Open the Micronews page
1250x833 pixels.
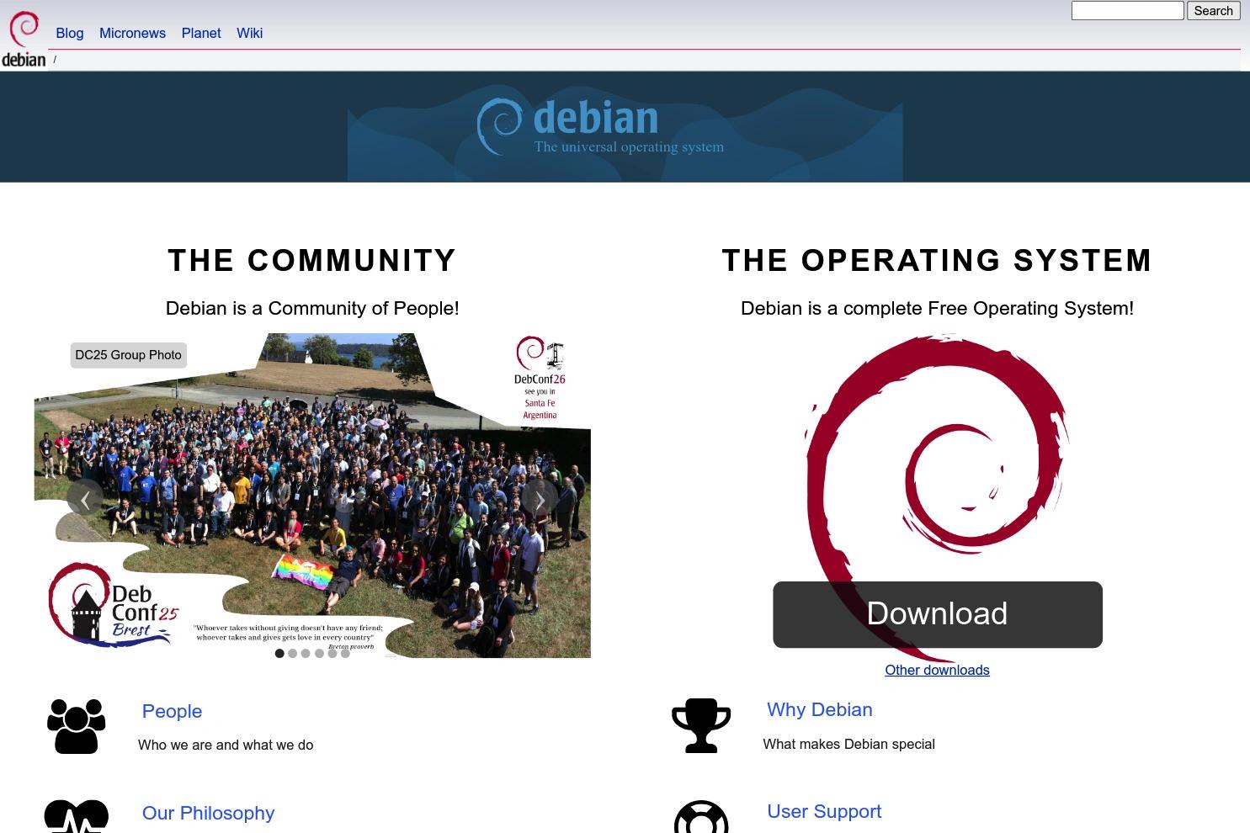132,33
